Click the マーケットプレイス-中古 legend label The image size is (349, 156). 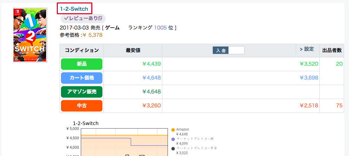click(x=196, y=148)
